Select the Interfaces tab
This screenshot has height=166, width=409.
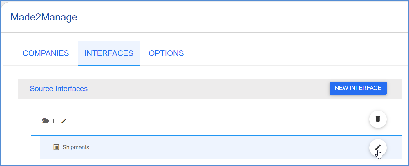(109, 53)
